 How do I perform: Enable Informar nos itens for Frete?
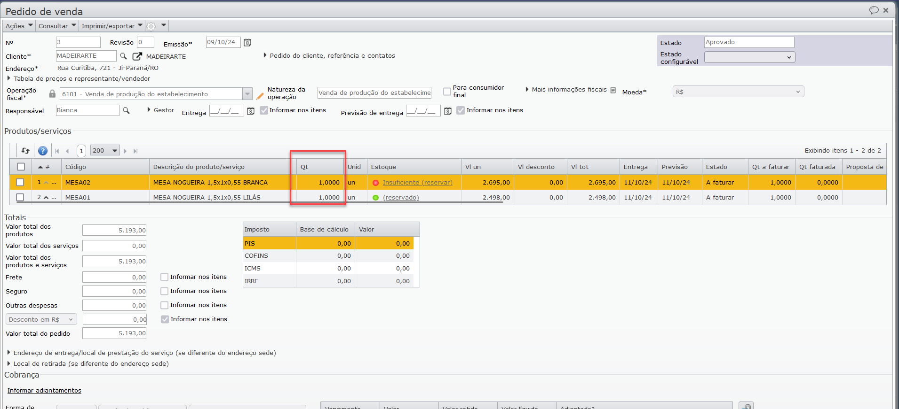click(165, 277)
